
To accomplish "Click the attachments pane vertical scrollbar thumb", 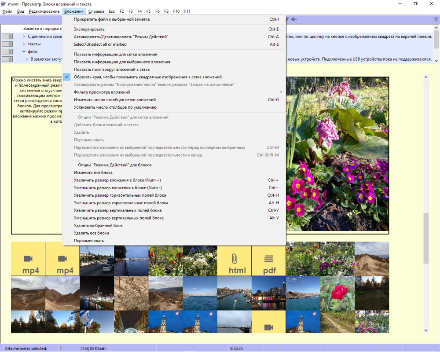I will pos(425,238).
